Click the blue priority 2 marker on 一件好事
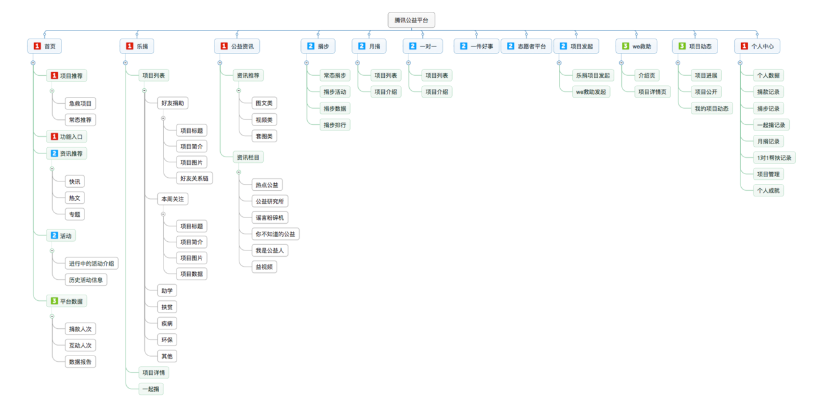The height and width of the screenshot is (414, 827). (463, 46)
